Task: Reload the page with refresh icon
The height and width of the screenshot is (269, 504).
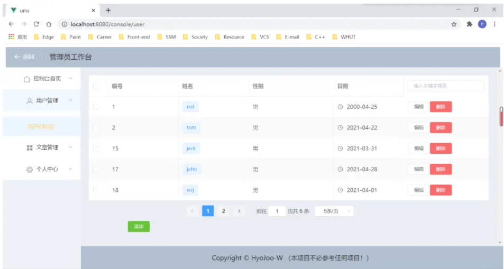Action: pyautogui.click(x=36, y=24)
